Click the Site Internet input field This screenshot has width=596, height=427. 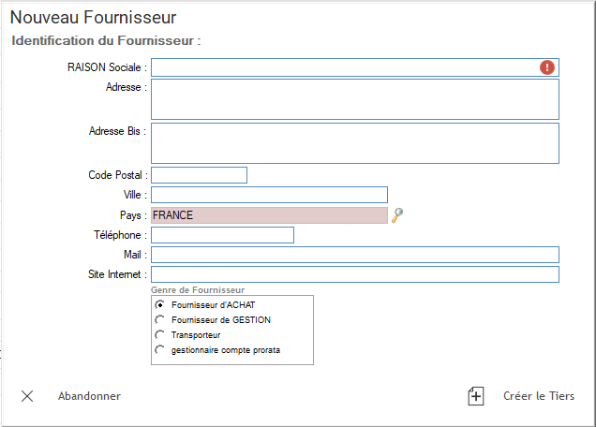tap(355, 274)
